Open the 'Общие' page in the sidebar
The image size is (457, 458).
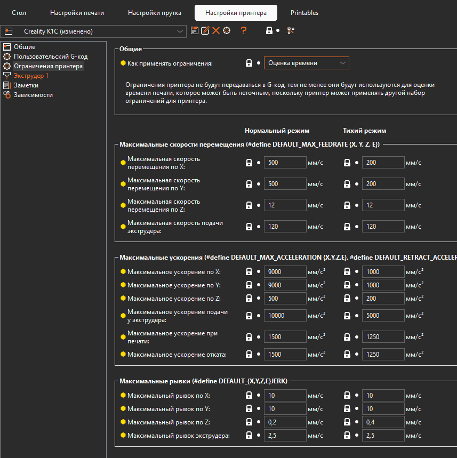pyautogui.click(x=25, y=47)
